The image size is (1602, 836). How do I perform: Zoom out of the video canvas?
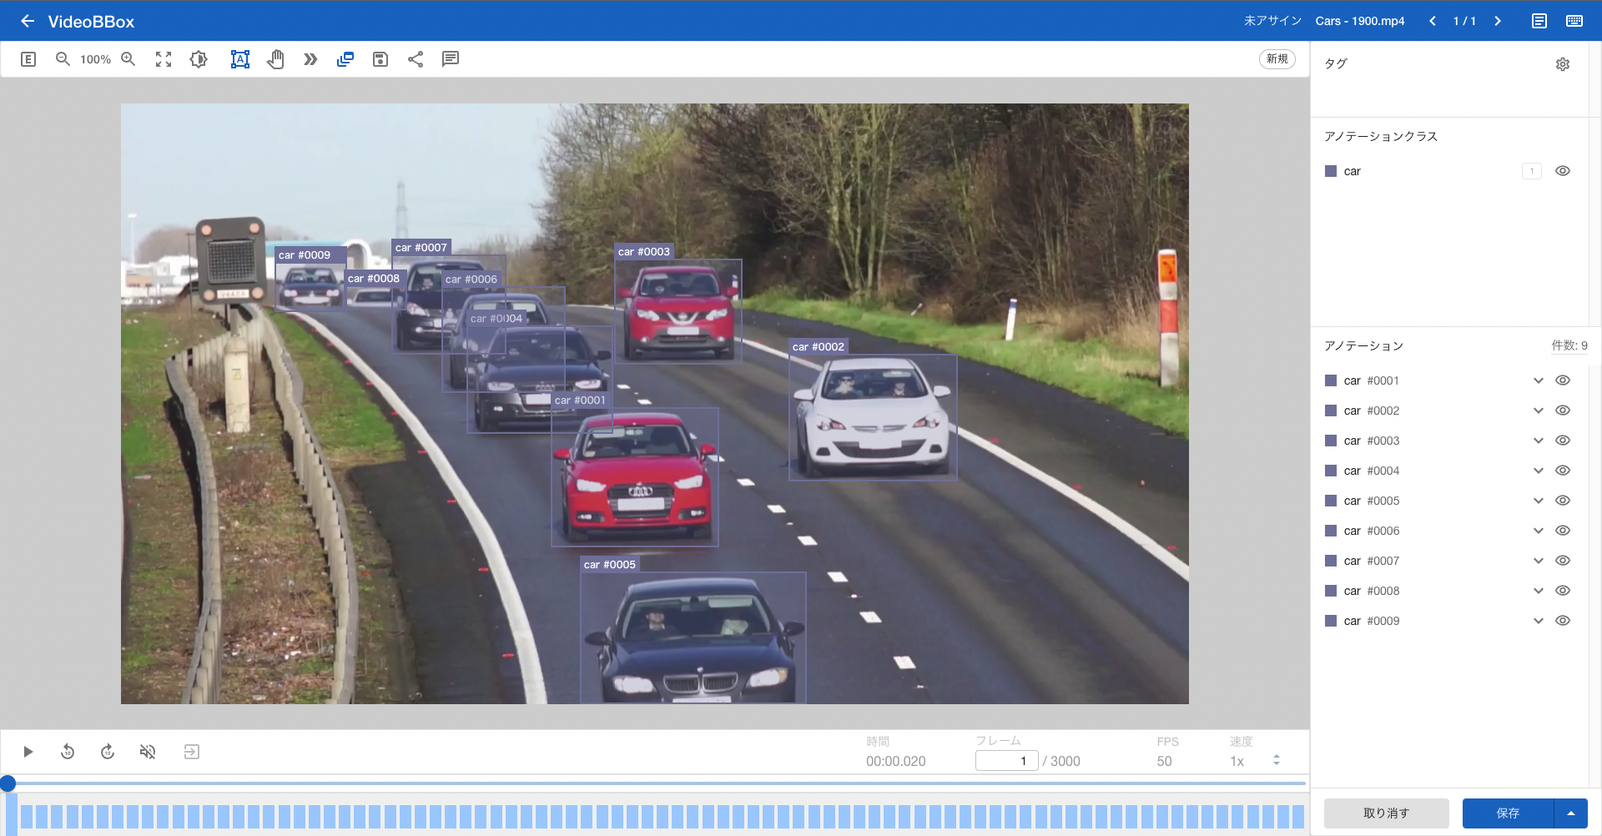click(63, 59)
